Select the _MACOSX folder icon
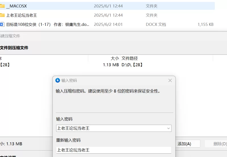This screenshot has height=157, width=227. coord(2,6)
